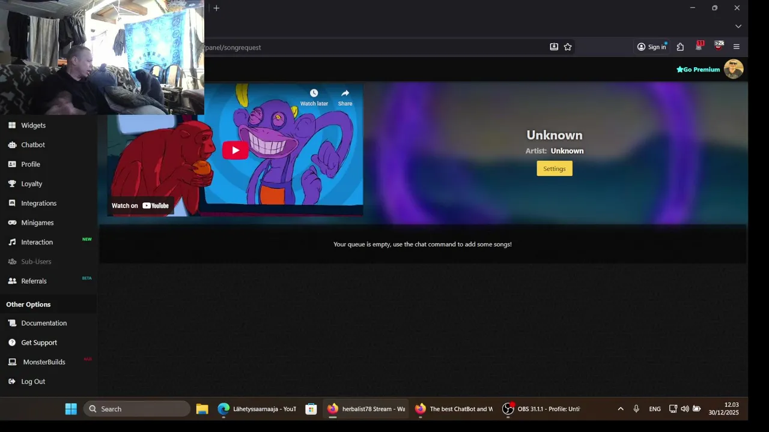Viewport: 769px width, 432px height.
Task: Switch to the OBS 31.1.1 window
Action: pyautogui.click(x=541, y=409)
